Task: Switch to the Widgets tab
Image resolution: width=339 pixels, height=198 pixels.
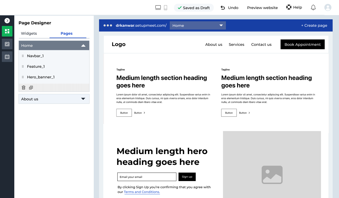Action: (x=29, y=33)
